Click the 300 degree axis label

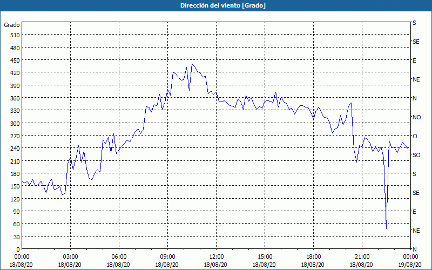point(16,124)
